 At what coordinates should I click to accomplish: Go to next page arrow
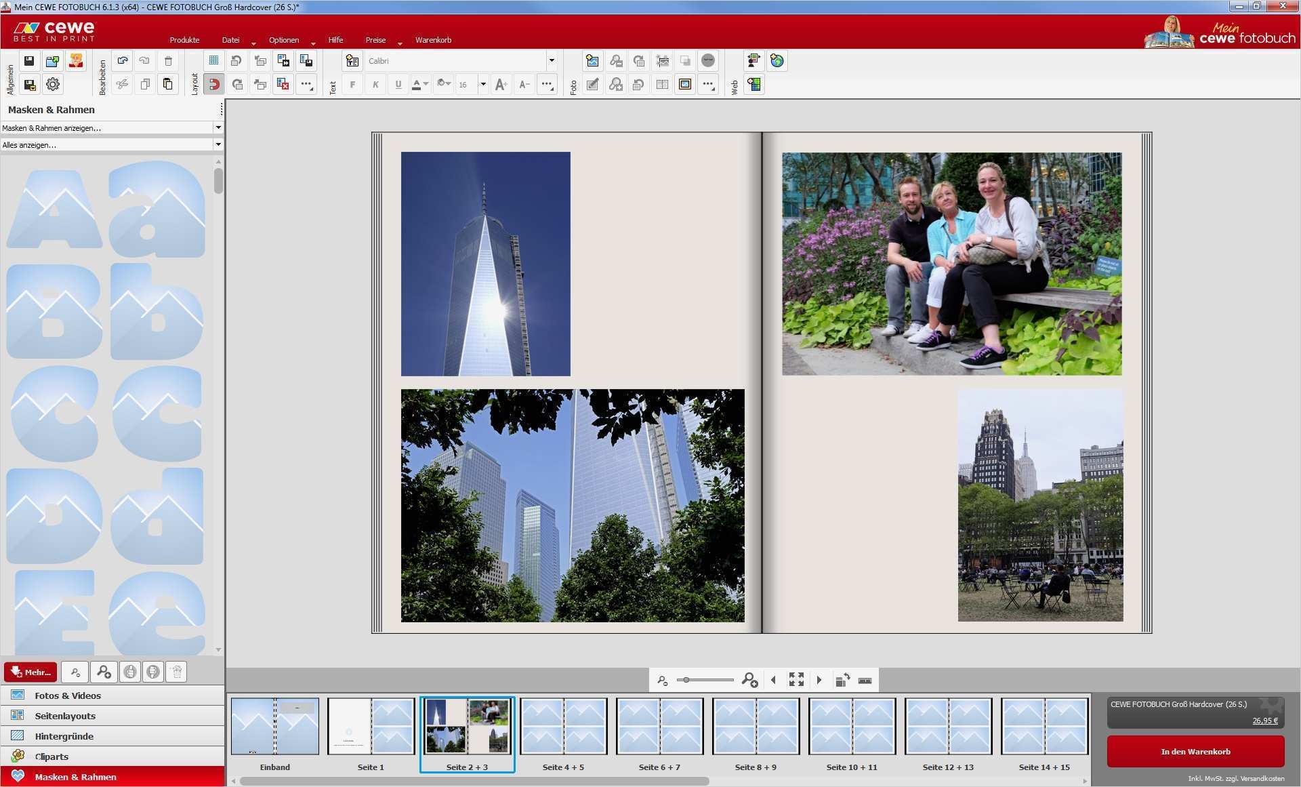[x=819, y=679]
